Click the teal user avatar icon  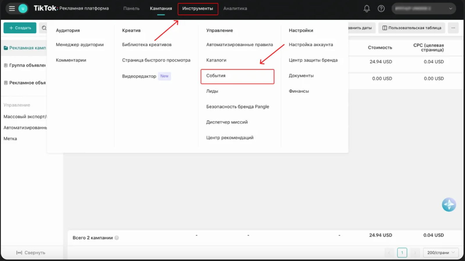pos(23,8)
